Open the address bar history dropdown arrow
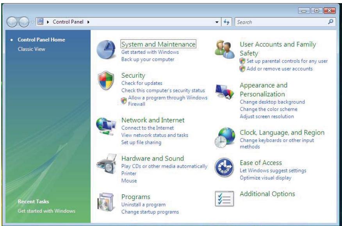342x226 pixels. pos(217,22)
